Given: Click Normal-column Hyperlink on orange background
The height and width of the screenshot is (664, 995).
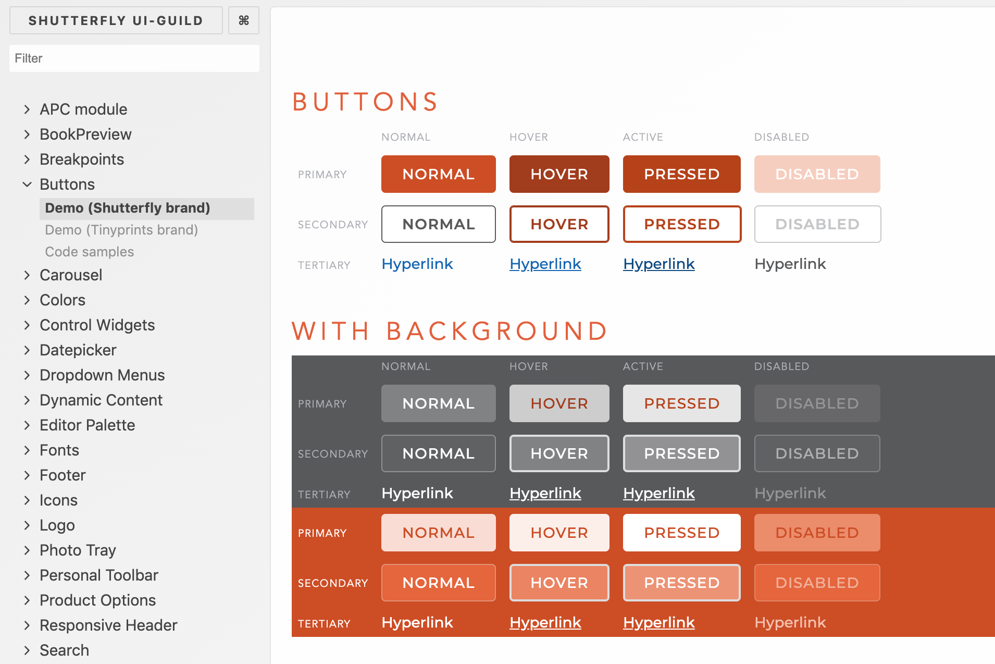Looking at the screenshot, I should point(417,623).
